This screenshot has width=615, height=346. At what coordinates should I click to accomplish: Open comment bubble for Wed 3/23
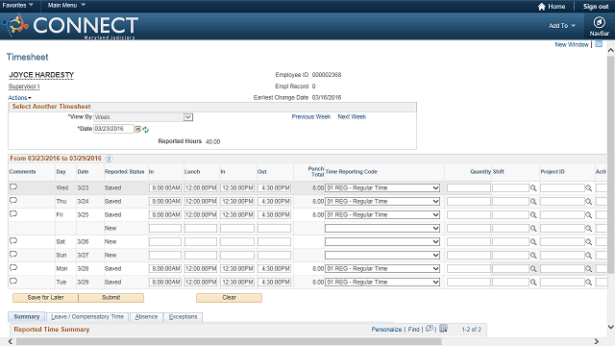[x=13, y=186]
